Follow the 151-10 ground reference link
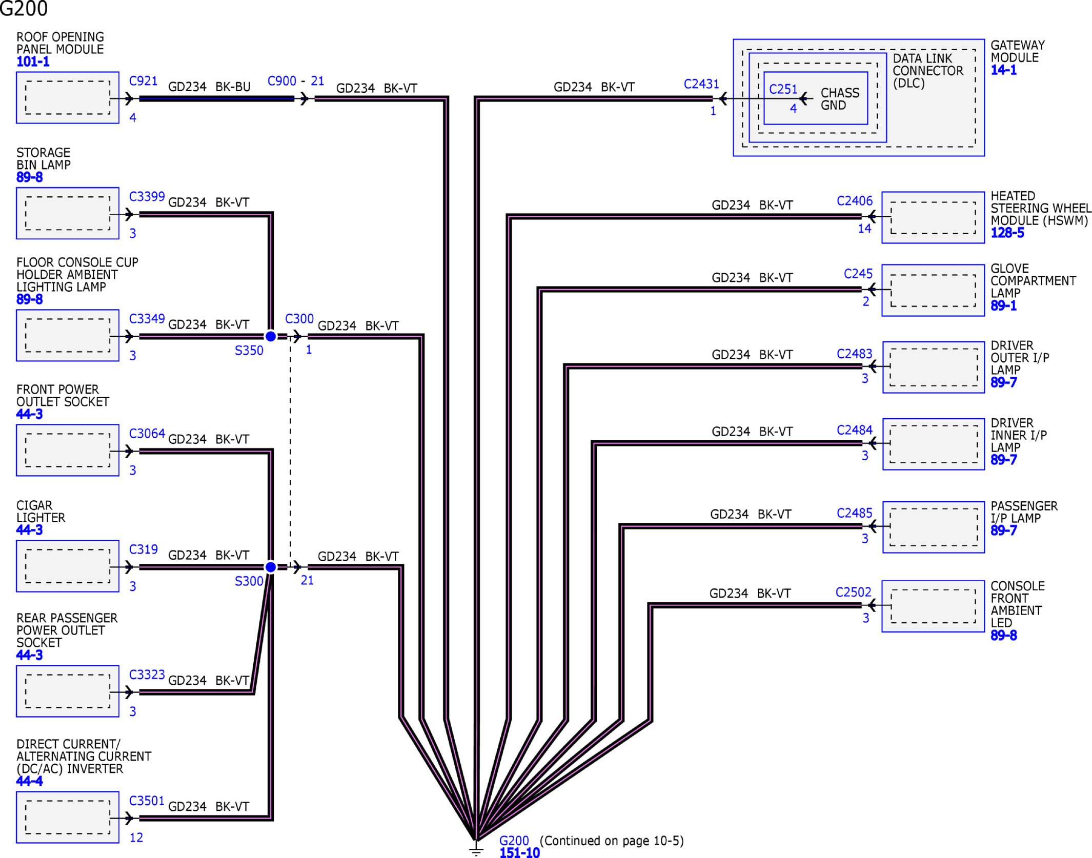This screenshot has width=1092, height=858. pos(519,852)
